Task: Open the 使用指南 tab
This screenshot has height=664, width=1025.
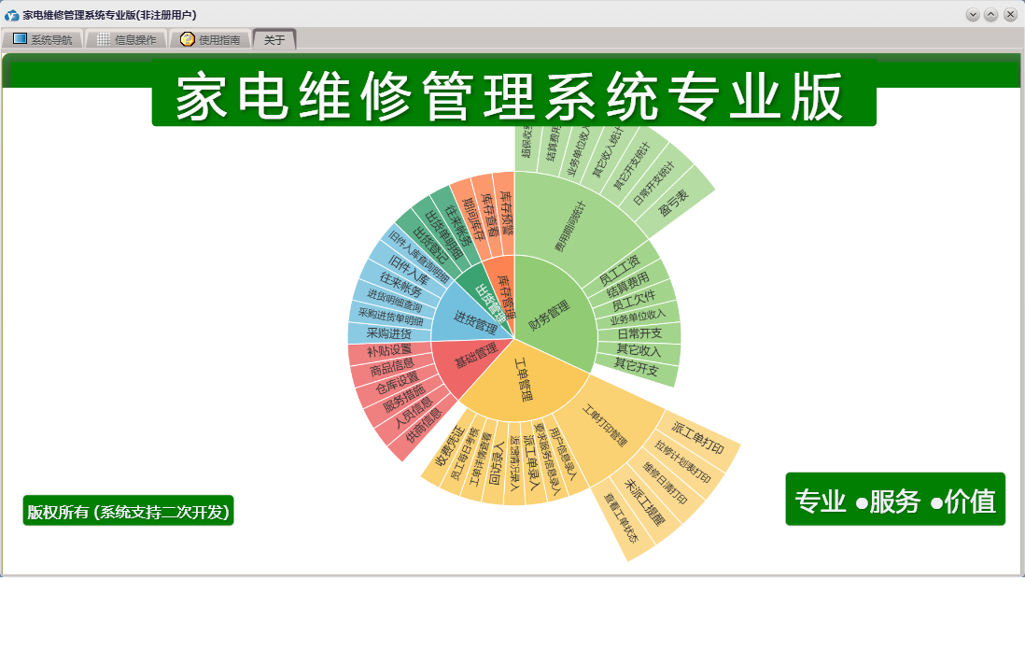Action: [210, 39]
